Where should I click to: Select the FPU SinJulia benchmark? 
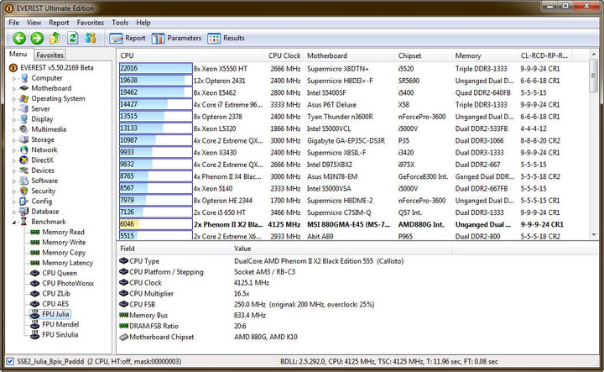[x=60, y=334]
